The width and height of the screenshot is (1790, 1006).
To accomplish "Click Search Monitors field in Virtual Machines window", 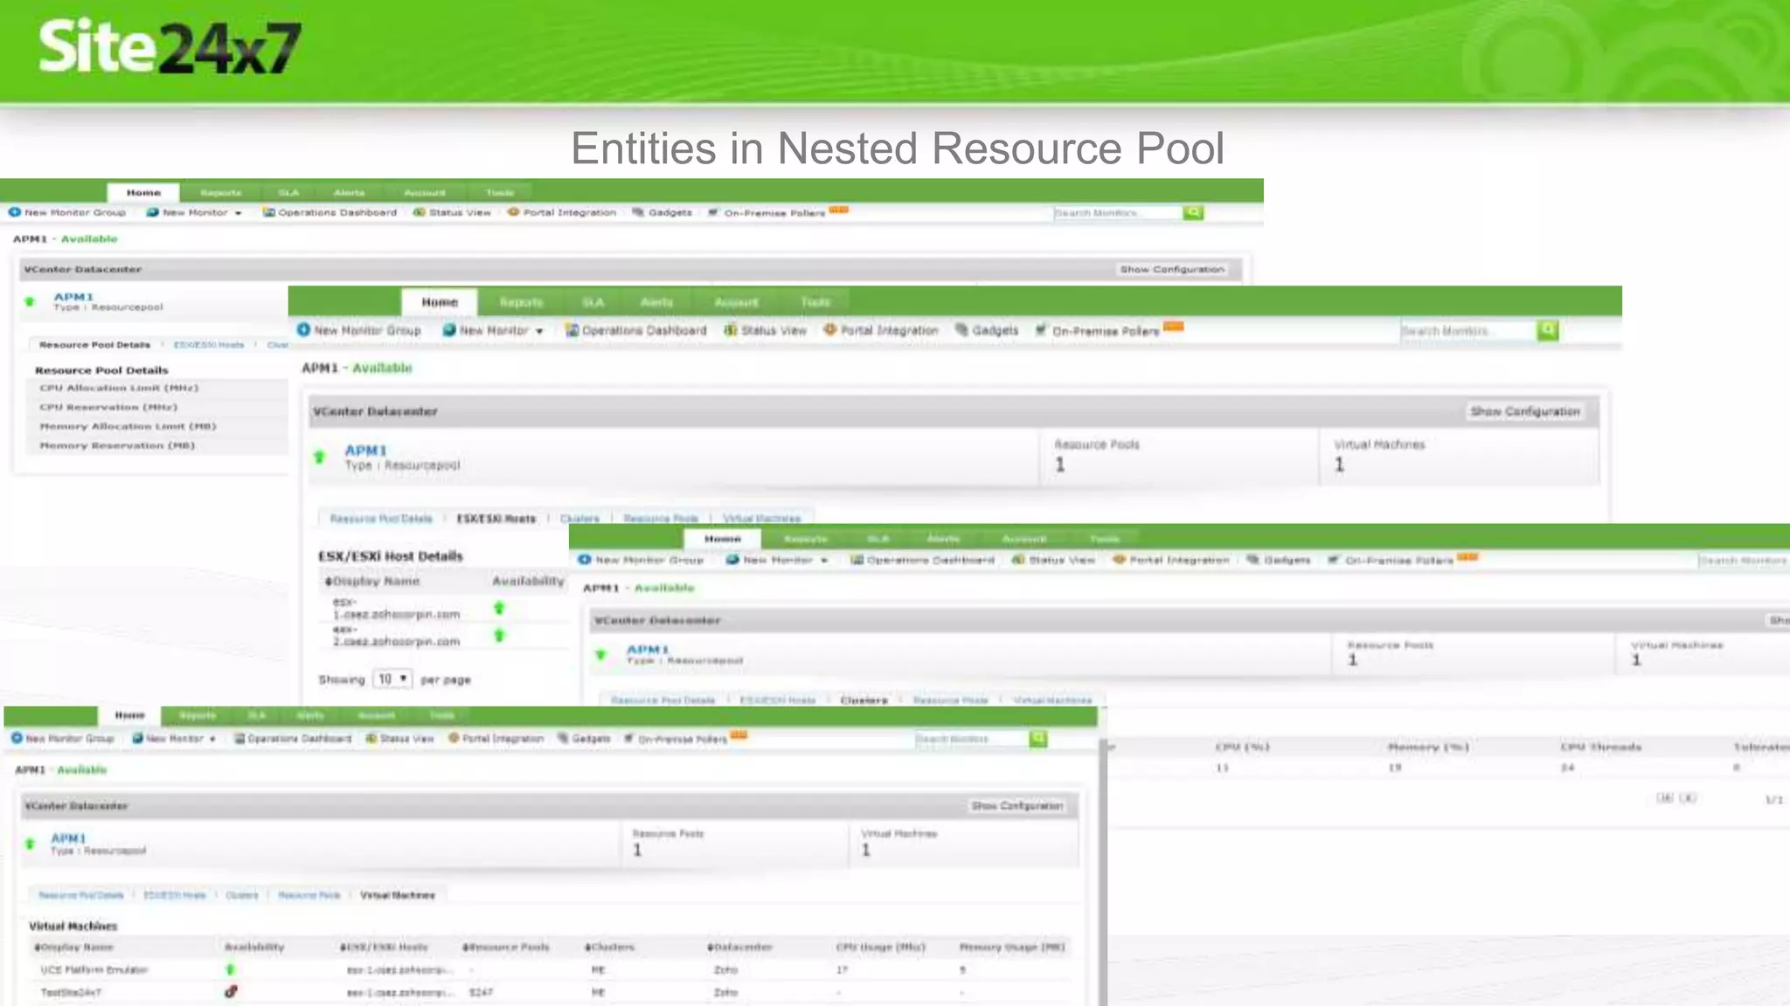I will click(x=972, y=739).
